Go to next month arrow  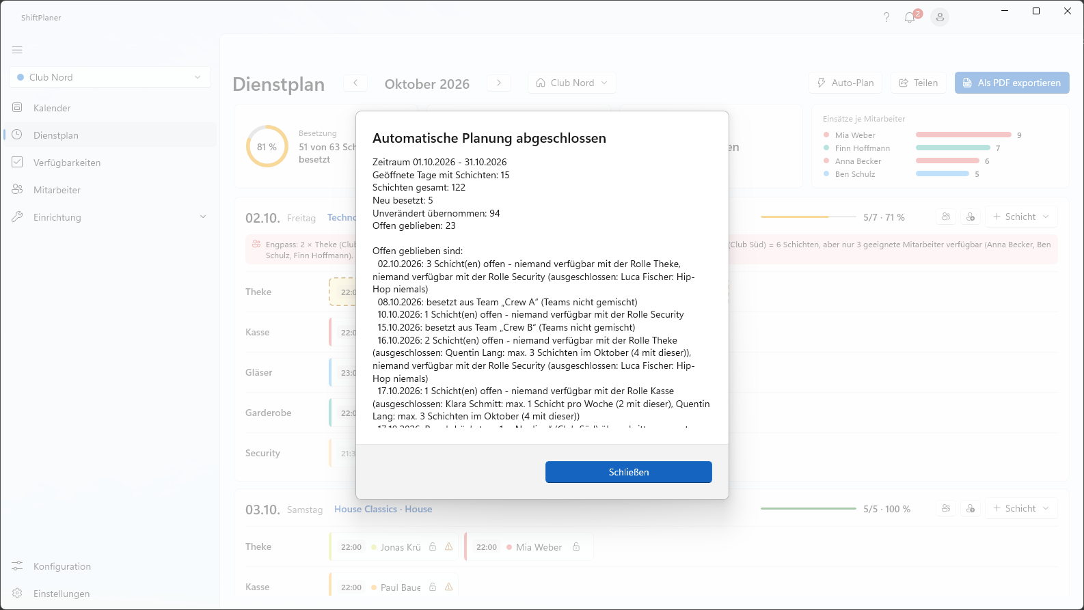(499, 83)
